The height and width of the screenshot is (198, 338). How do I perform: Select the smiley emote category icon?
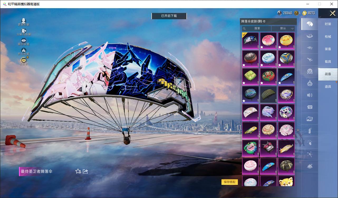tap(310, 71)
